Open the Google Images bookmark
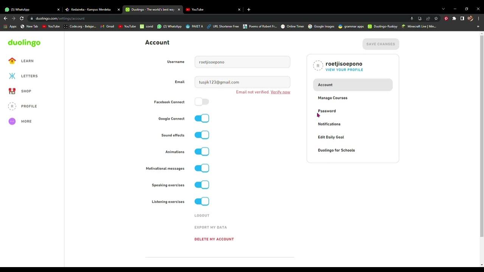The image size is (484, 272). (x=321, y=26)
